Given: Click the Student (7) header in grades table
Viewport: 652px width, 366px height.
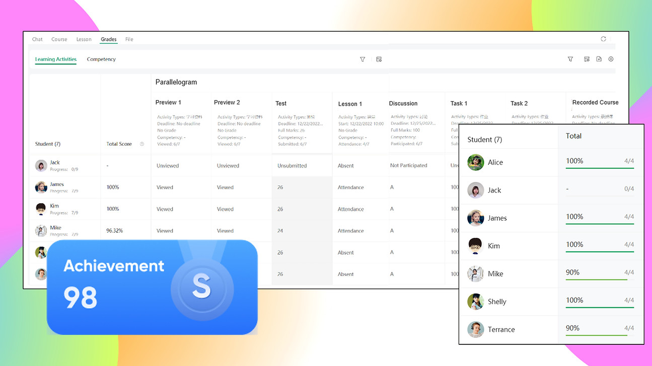Looking at the screenshot, I should click(48, 144).
